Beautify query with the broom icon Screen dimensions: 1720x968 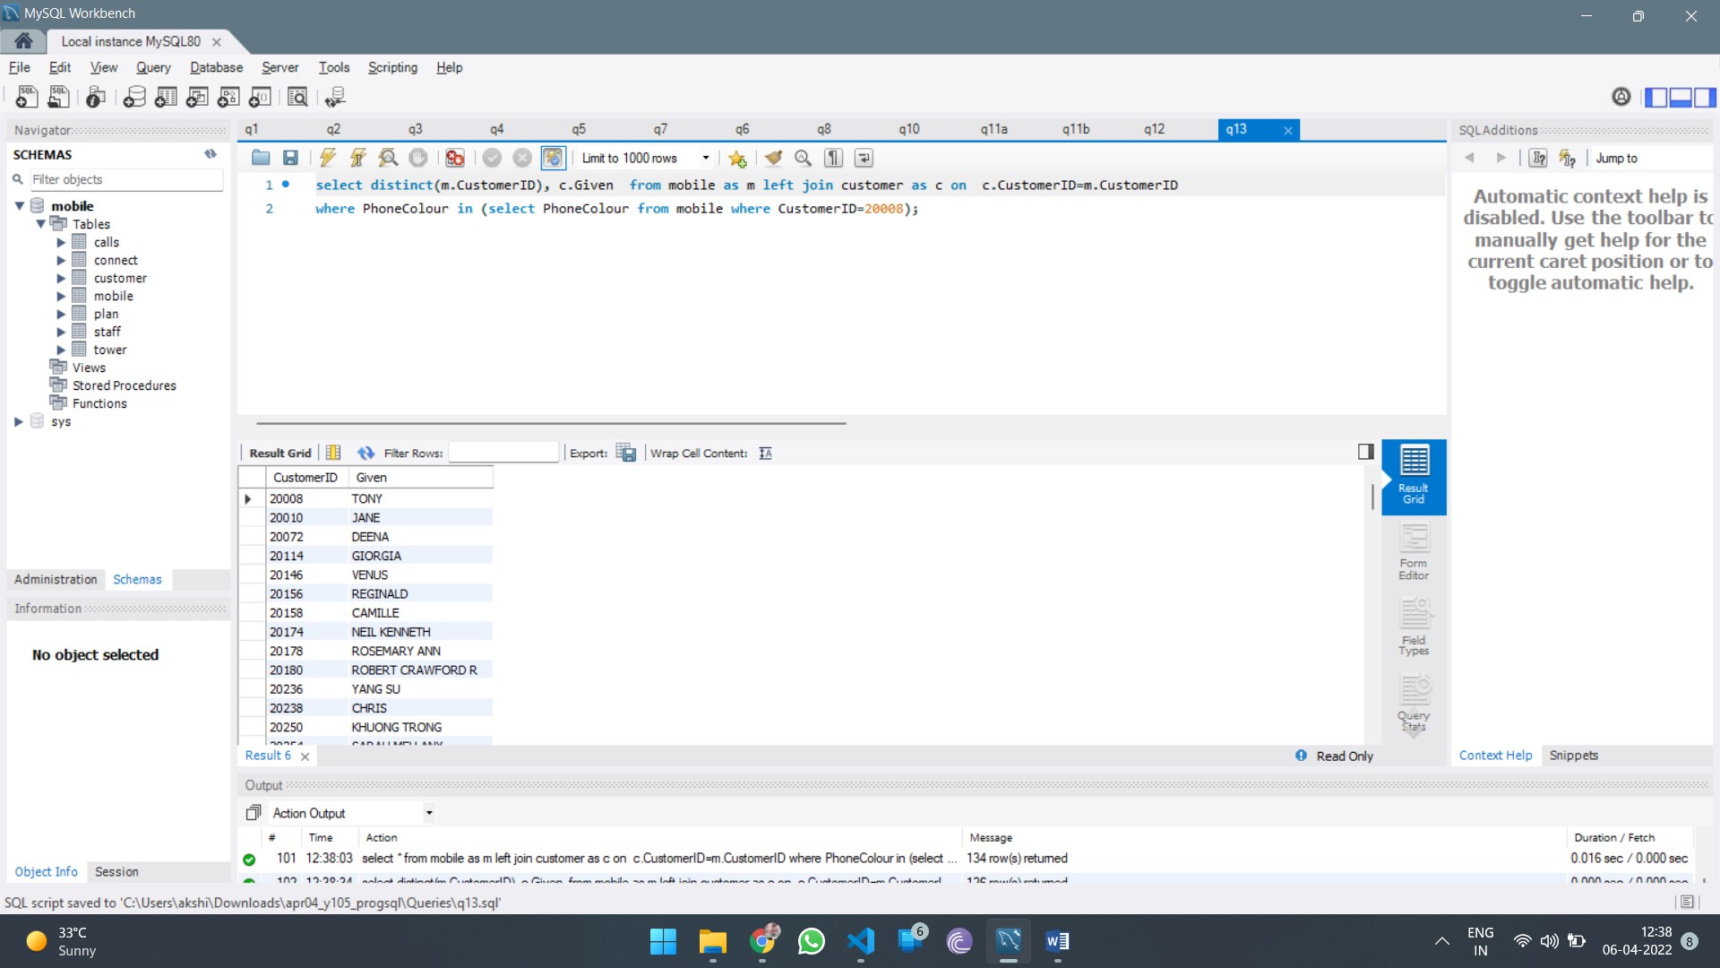pyautogui.click(x=773, y=158)
